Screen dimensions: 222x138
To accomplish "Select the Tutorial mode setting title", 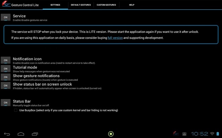I will tap(25, 67).
